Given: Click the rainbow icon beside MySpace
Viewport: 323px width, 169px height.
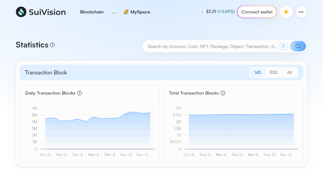Looking at the screenshot, I should [x=126, y=12].
